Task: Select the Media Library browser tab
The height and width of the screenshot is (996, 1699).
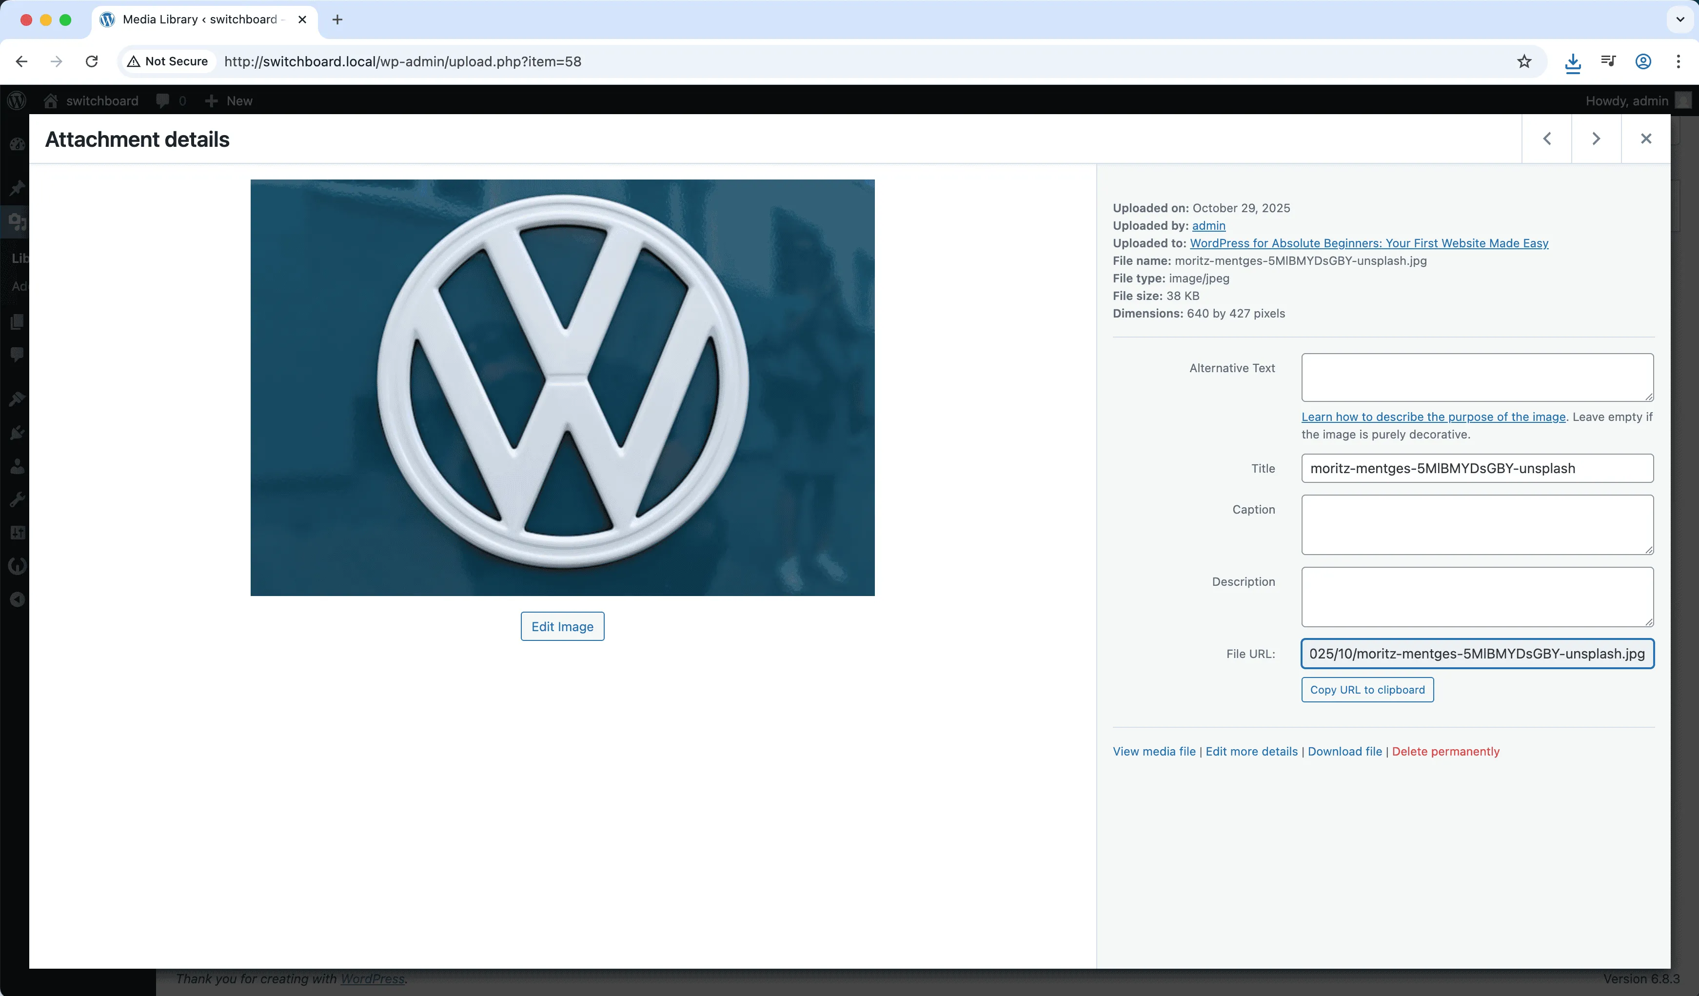Action: click(199, 20)
